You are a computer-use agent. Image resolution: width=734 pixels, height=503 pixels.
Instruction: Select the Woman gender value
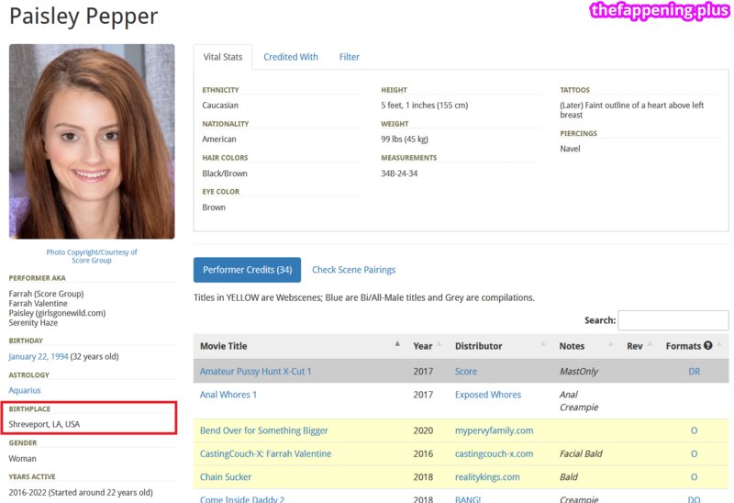pyautogui.click(x=22, y=459)
